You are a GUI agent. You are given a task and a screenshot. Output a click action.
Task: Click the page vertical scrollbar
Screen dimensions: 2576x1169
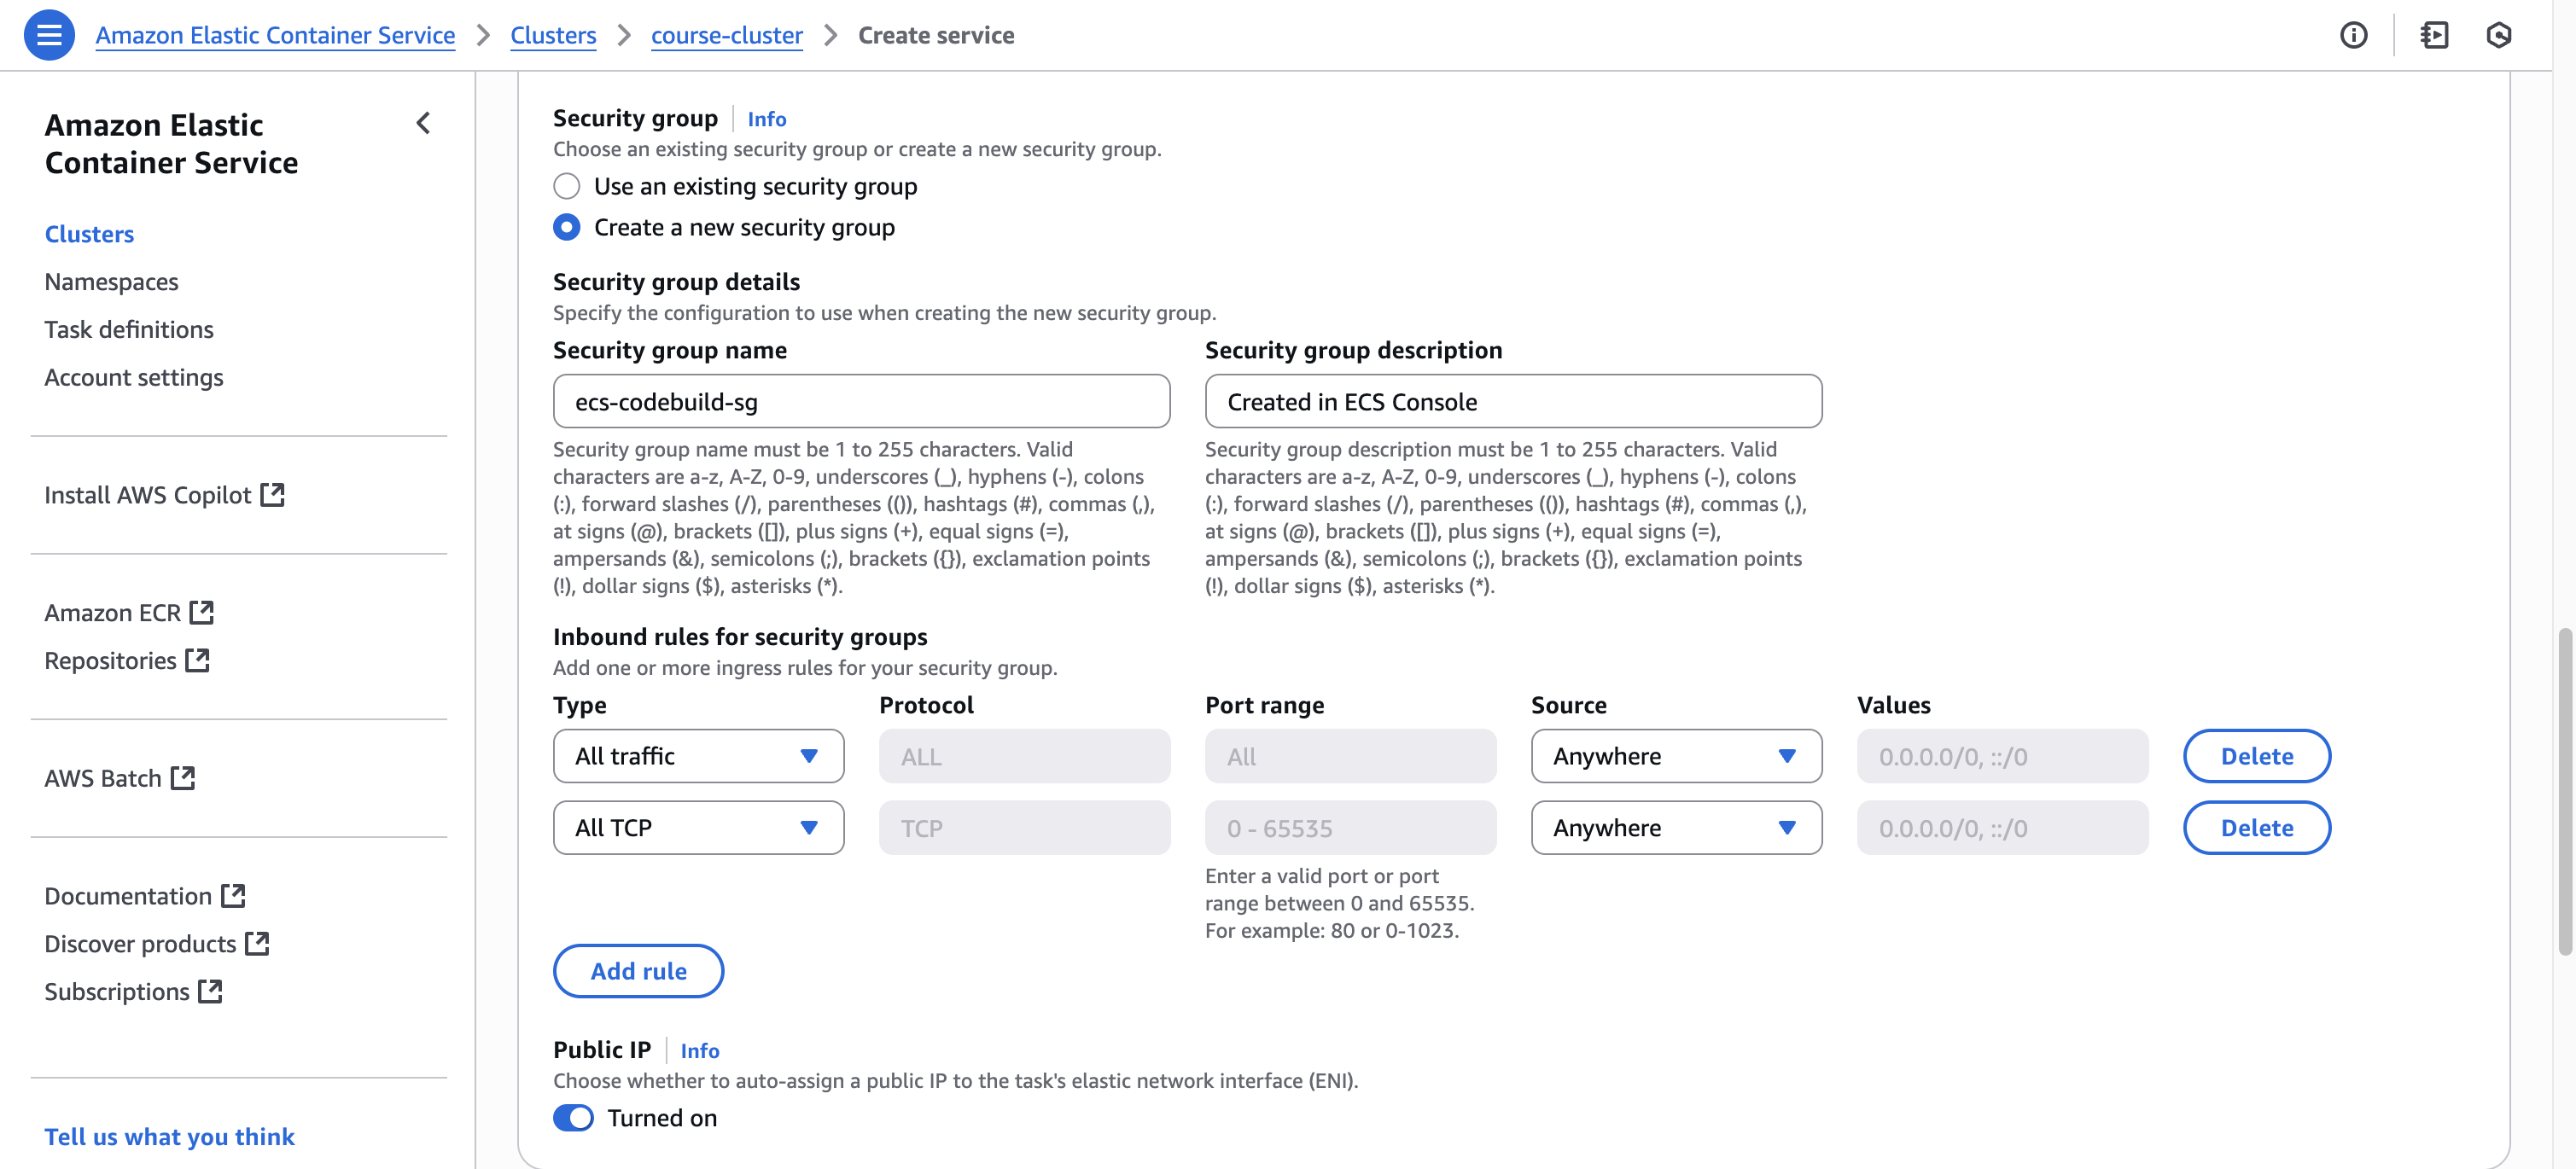click(2564, 790)
